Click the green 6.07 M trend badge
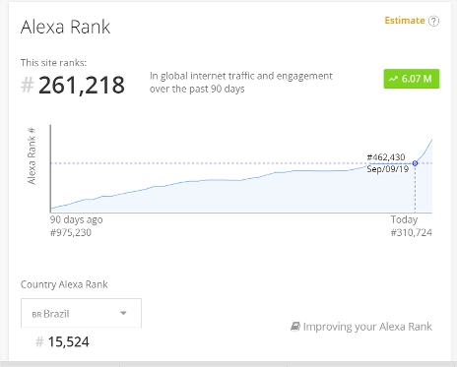Screen dimensions: 457x367 [412, 79]
